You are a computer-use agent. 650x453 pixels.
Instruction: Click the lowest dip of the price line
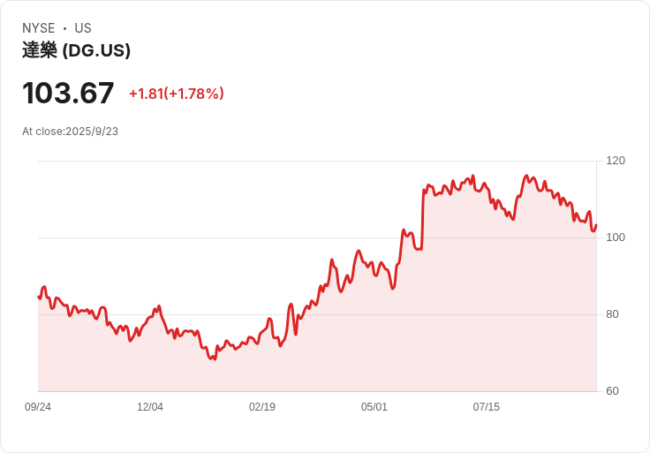(213, 359)
